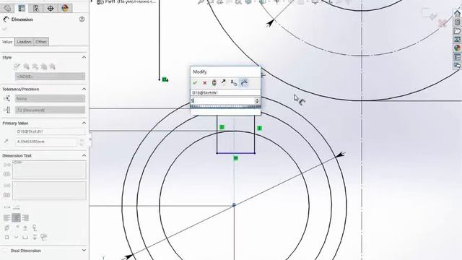Confirm Dimension panel with OK checkmark

click(4, 29)
